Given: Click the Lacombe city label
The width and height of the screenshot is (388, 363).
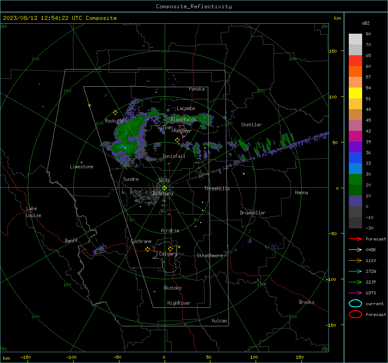Looking at the screenshot, I should [x=186, y=108].
